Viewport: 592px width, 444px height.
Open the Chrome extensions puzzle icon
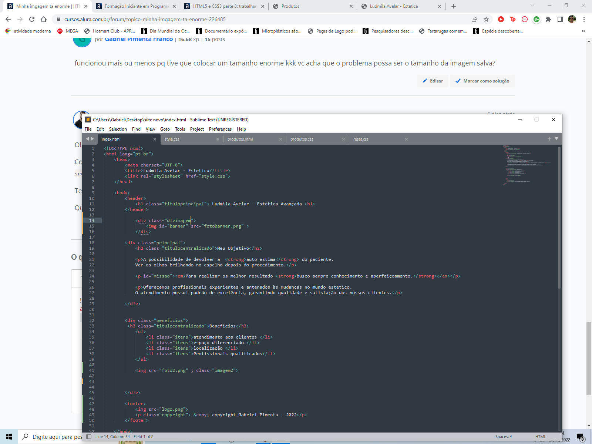[x=548, y=19]
